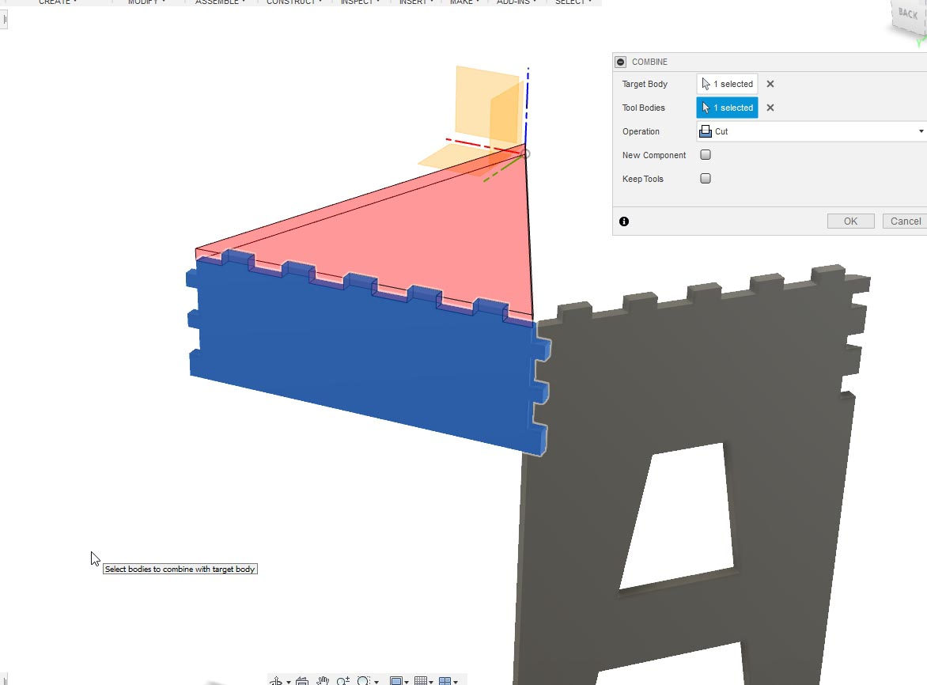Expand the Grid and Snaps dropdown arrow
Screen dimensions: 927x685
click(431, 682)
